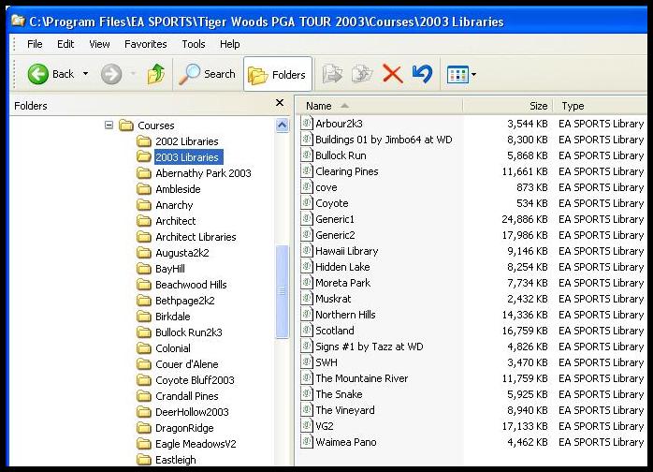Open the Favorites menu
This screenshot has height=472, width=653.
(x=145, y=44)
